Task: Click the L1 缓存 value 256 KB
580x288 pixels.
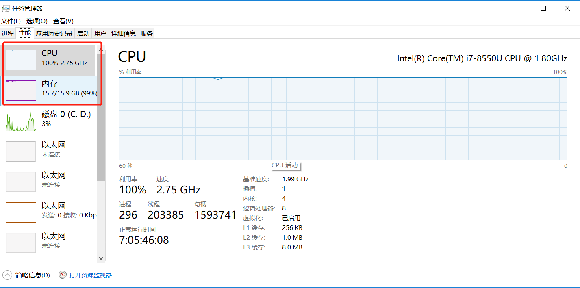Action: pyautogui.click(x=292, y=227)
